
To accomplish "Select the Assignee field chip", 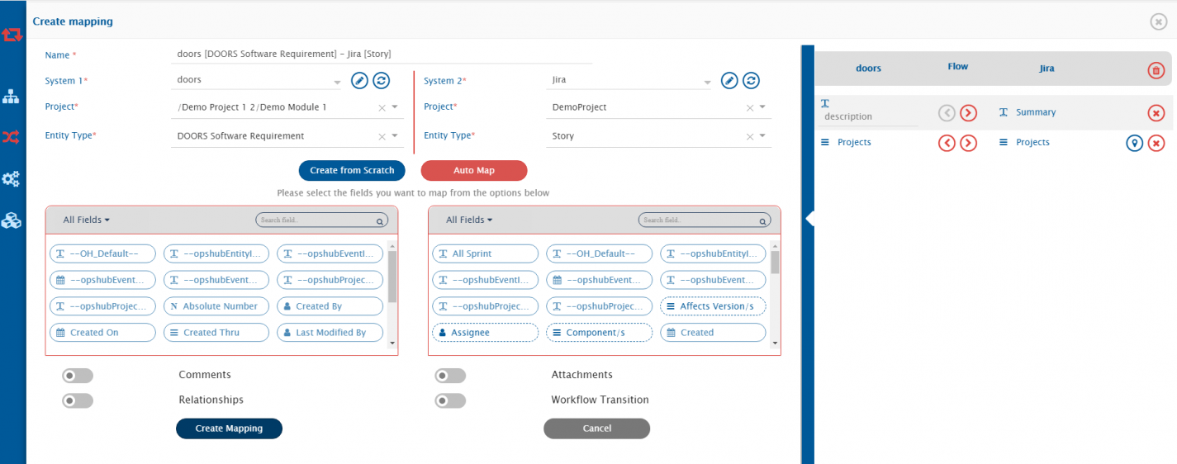I will click(x=485, y=333).
